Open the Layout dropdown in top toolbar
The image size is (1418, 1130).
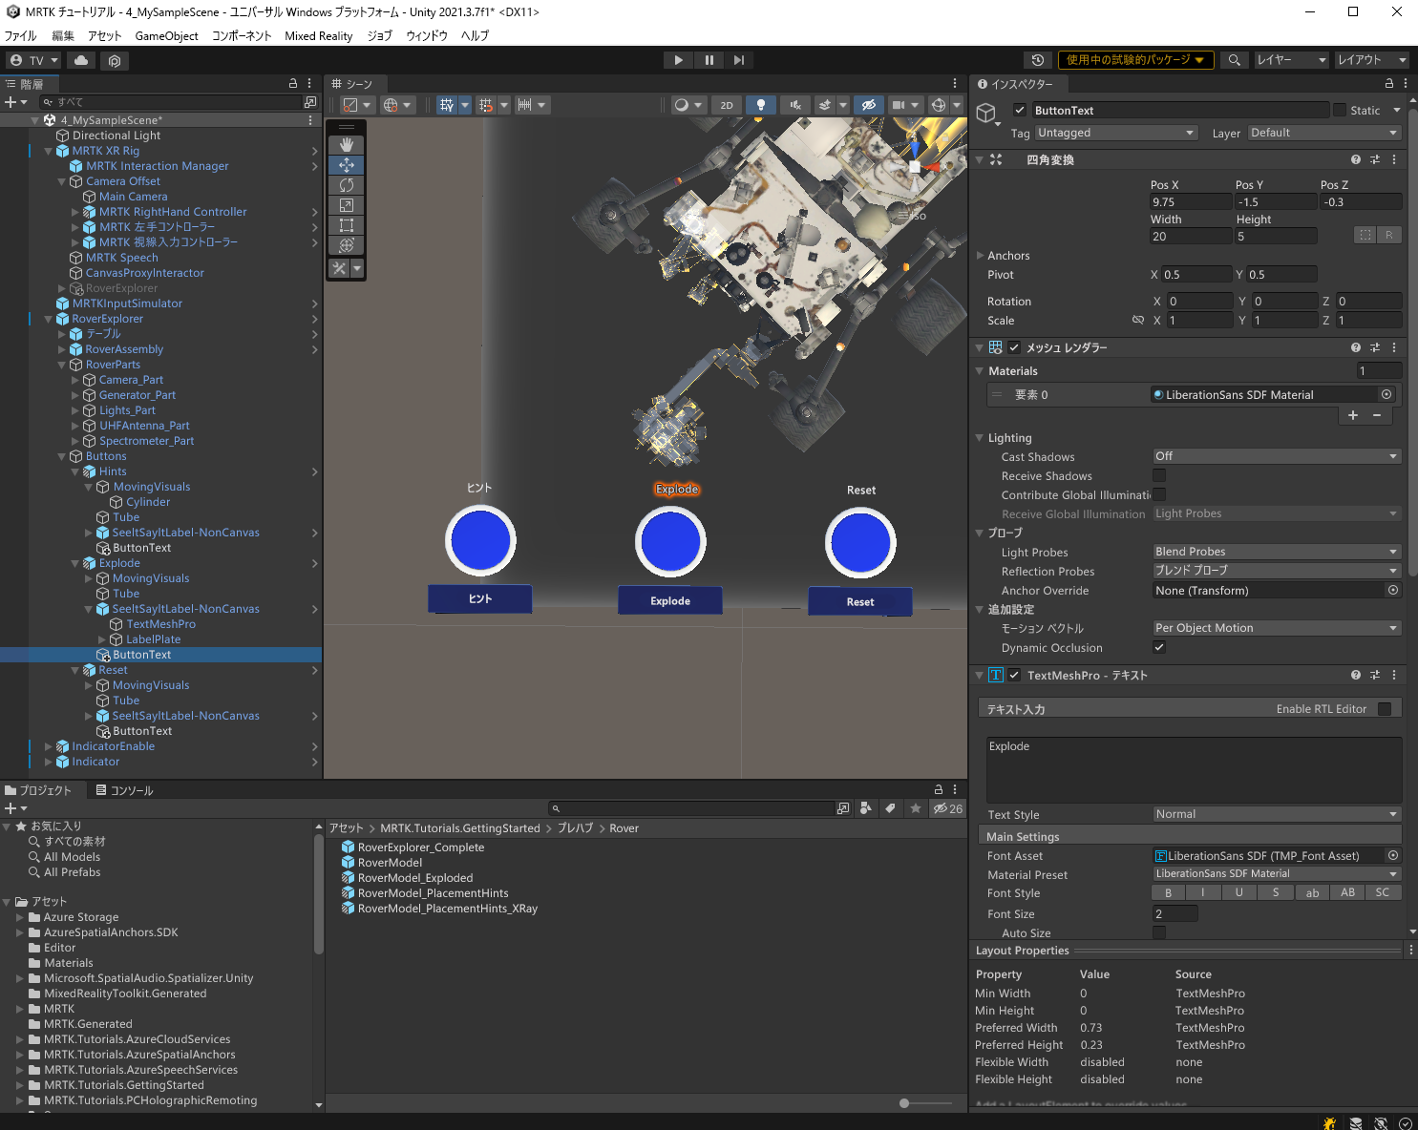click(x=1371, y=60)
